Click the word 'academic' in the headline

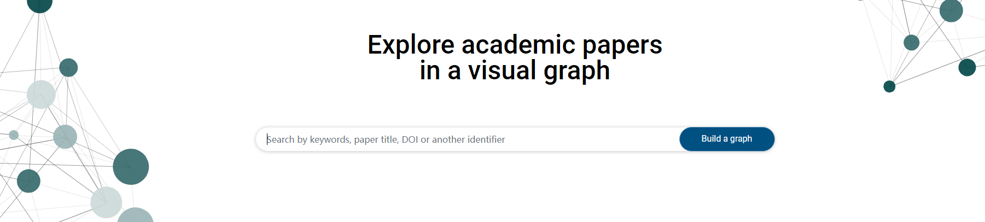(518, 44)
